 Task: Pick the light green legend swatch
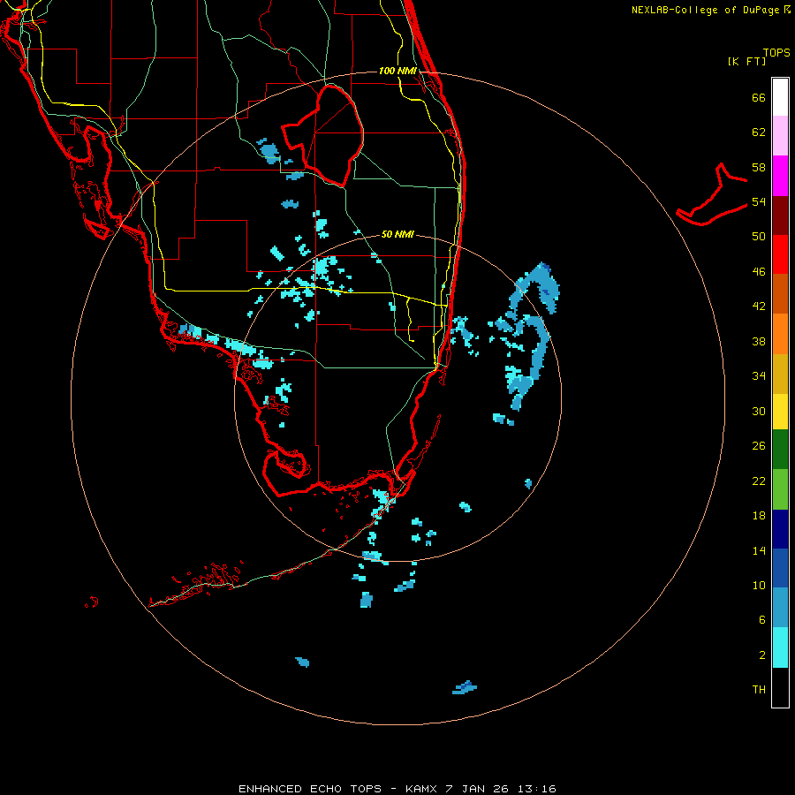(780, 489)
